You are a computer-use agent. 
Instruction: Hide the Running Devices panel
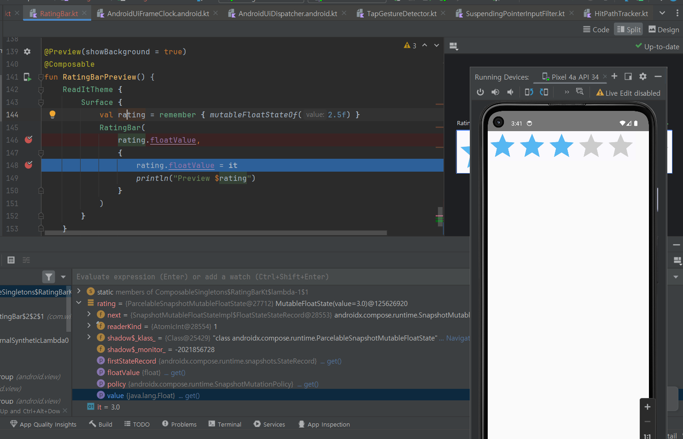[x=658, y=76]
